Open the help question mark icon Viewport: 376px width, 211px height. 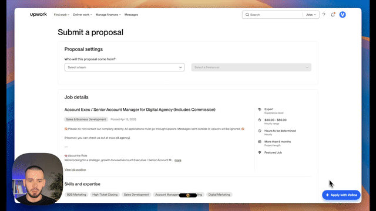click(324, 15)
